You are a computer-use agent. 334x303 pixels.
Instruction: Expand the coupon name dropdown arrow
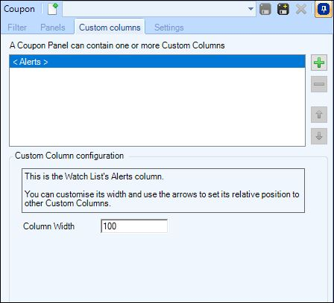tap(250, 9)
